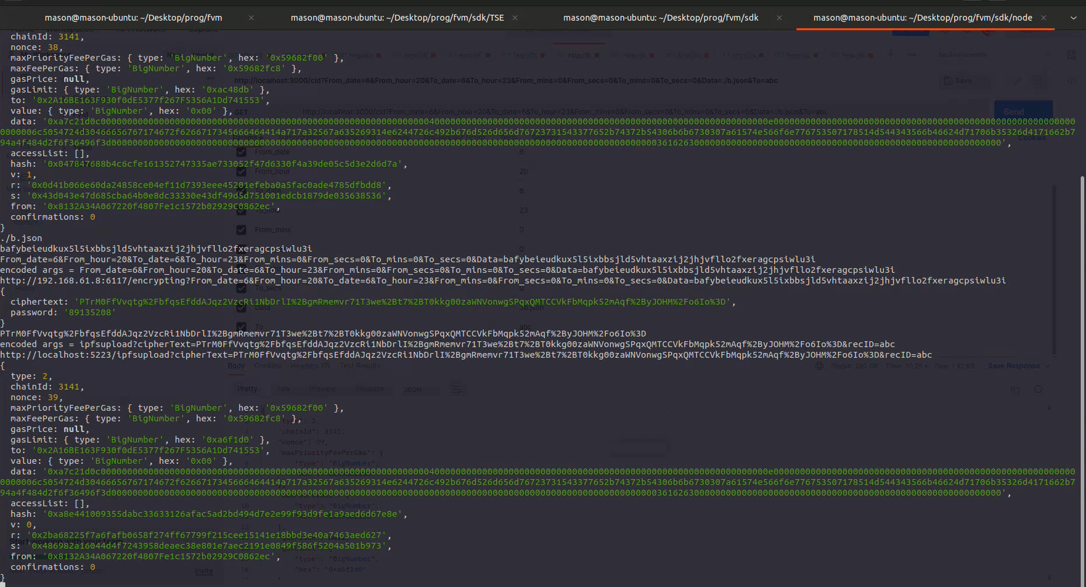
Task: Select the Preview view in Postman response
Action: [323, 389]
